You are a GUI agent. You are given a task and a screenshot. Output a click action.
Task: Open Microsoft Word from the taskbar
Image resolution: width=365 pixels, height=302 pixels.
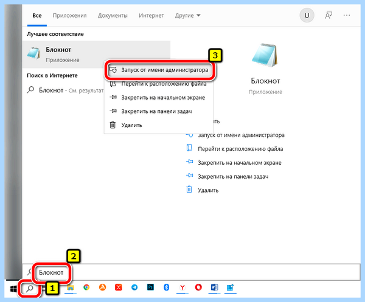coord(214,287)
